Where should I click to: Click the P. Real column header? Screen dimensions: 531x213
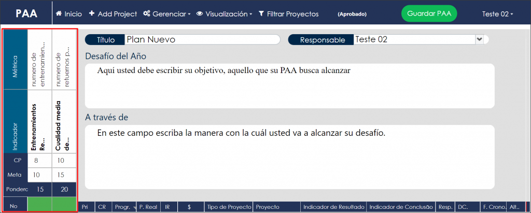point(149,207)
